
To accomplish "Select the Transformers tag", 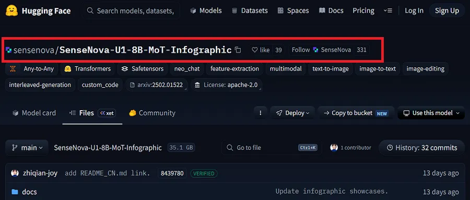I will pyautogui.click(x=88, y=69).
